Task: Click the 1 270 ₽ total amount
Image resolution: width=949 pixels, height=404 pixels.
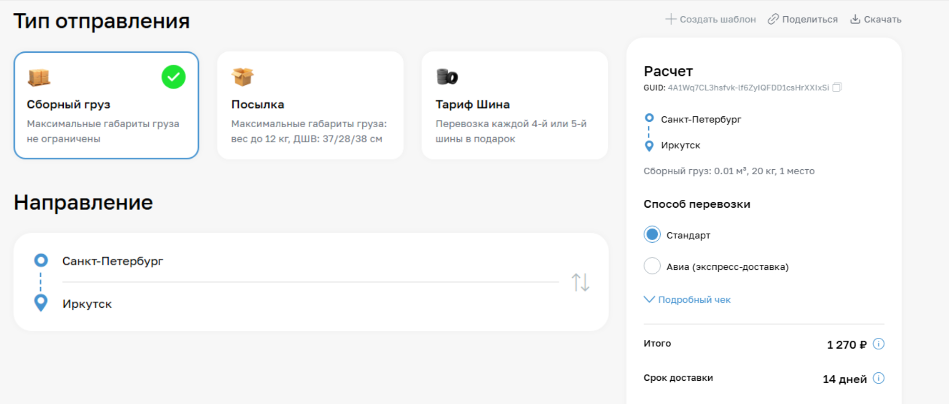Action: [x=847, y=345]
